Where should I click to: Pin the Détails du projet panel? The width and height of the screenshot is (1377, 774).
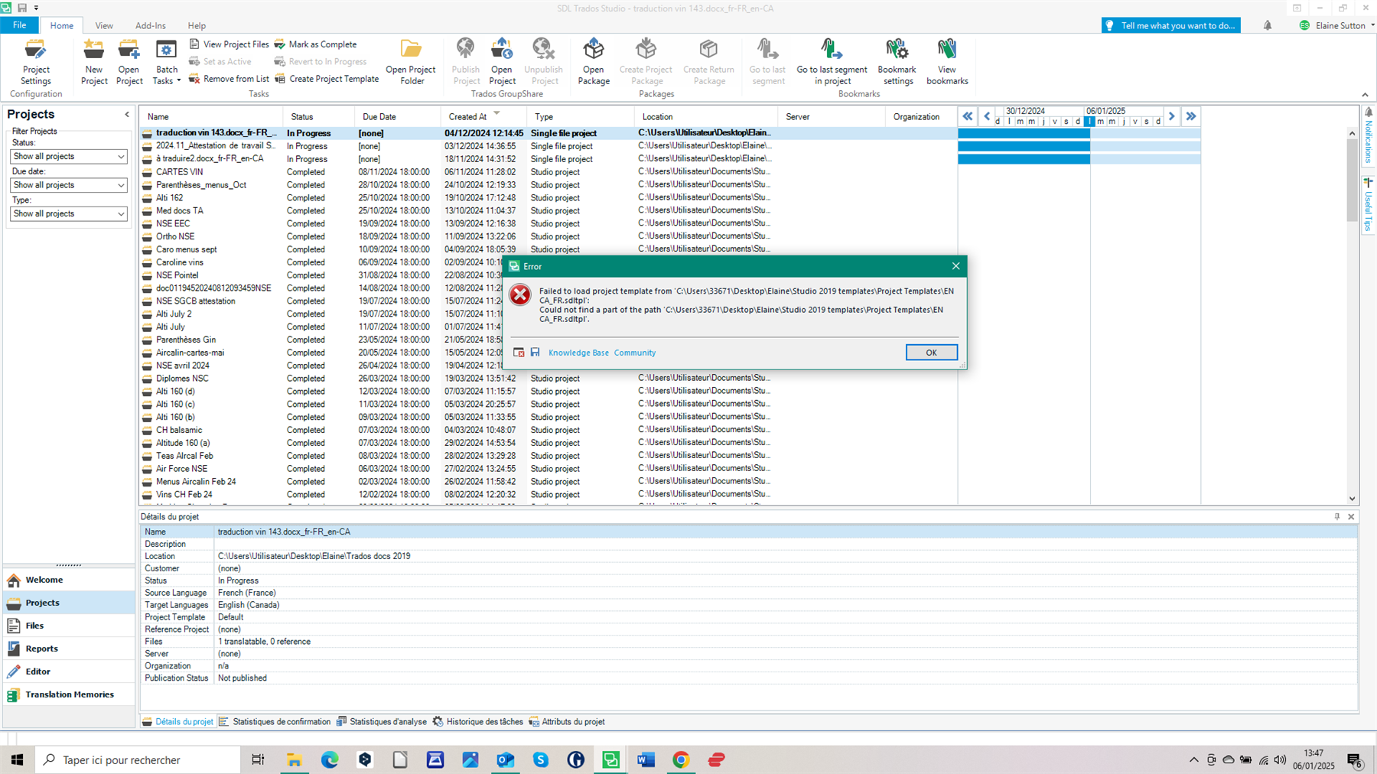[x=1337, y=517]
